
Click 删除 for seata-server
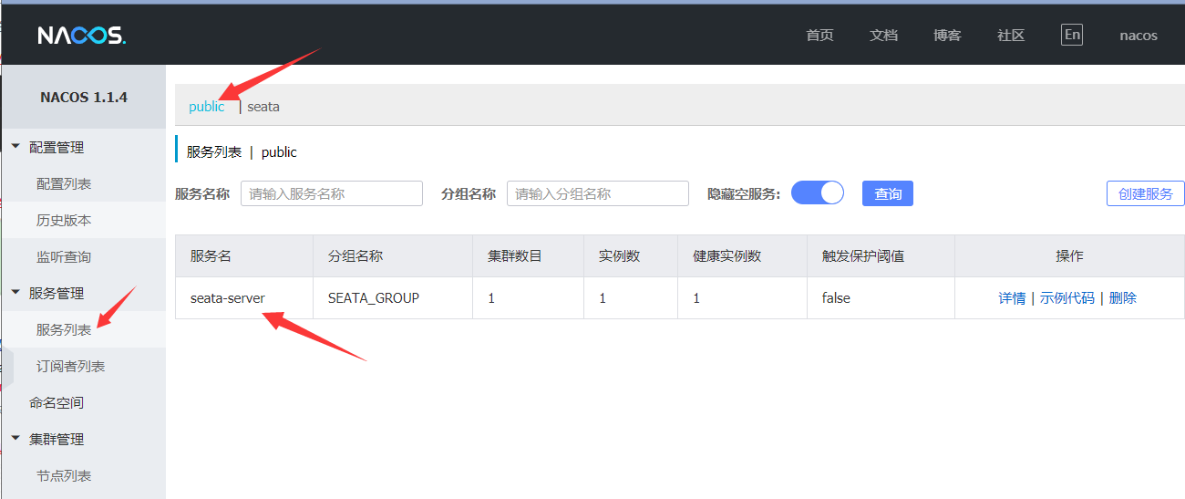(1123, 297)
